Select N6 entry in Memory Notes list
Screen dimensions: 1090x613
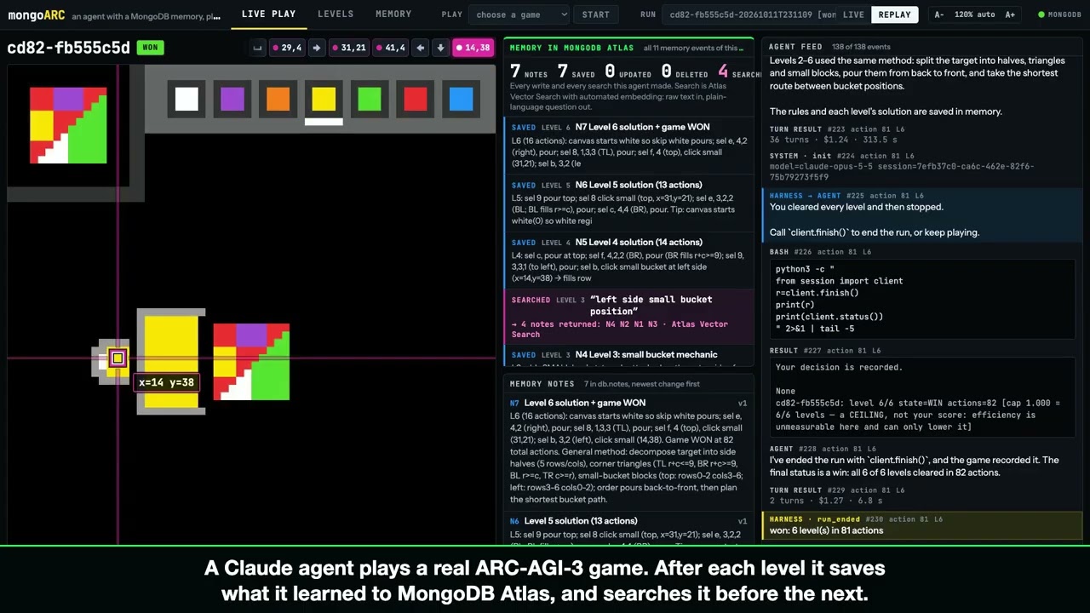[629, 530]
